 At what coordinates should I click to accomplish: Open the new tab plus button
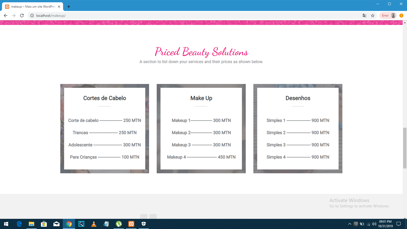click(69, 7)
